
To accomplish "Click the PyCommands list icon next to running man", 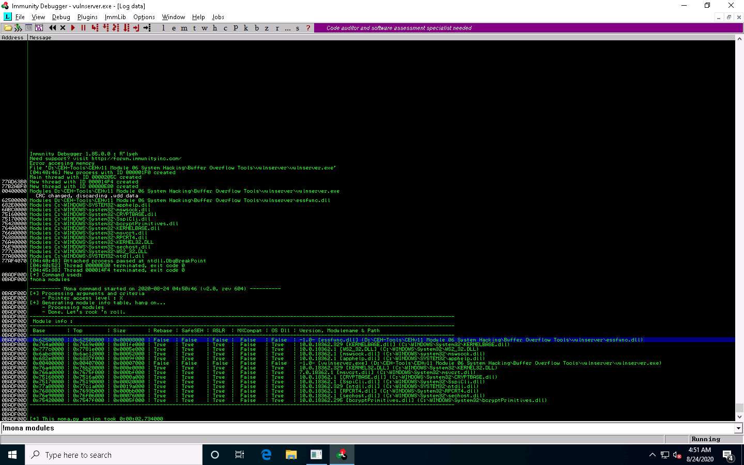I will [29, 28].
